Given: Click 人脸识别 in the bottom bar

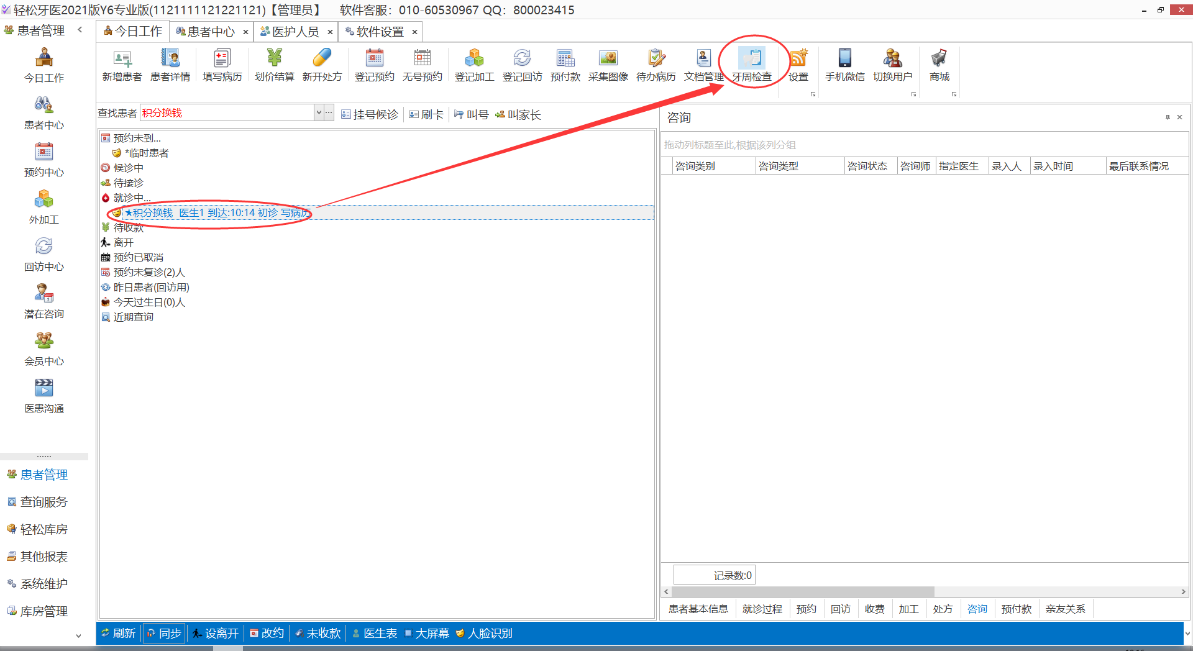Looking at the screenshot, I should point(484,633).
